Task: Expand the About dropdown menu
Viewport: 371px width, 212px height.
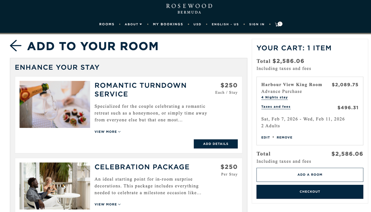Action: pos(133,24)
